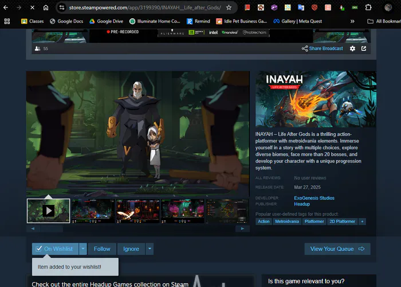Toggle the On Wishlist checkbox button
Viewport: 401px width, 287px height.
[55, 249]
